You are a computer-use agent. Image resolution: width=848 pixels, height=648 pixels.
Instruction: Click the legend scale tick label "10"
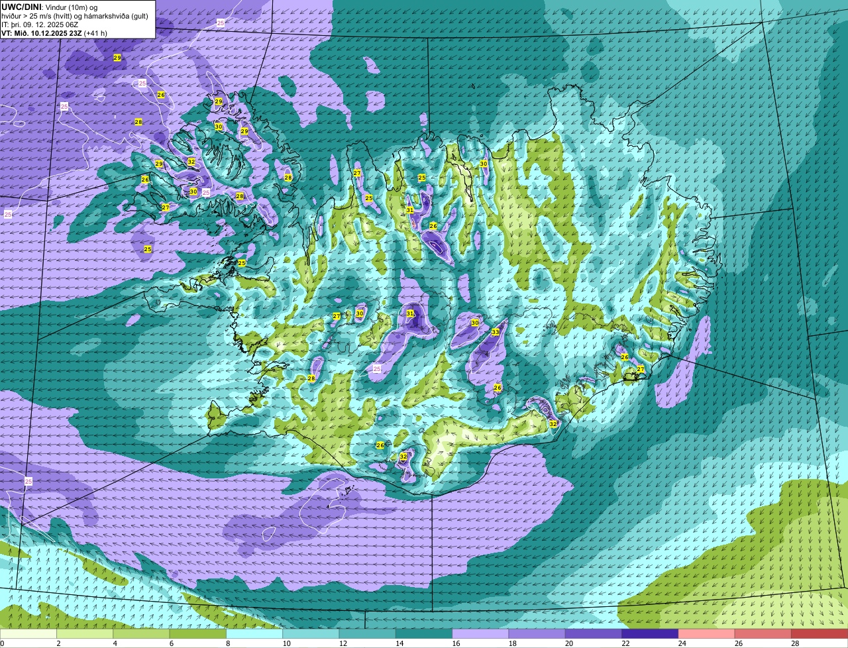tap(286, 643)
